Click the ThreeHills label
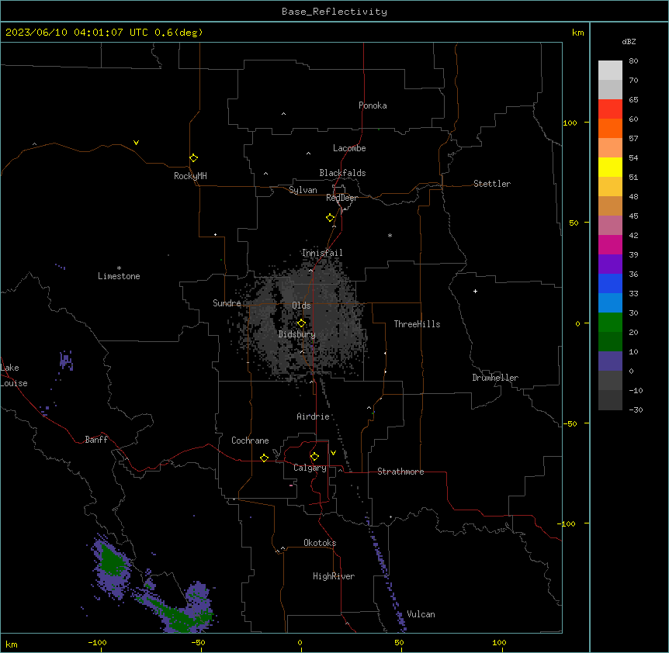This screenshot has height=653, width=669. 417,324
